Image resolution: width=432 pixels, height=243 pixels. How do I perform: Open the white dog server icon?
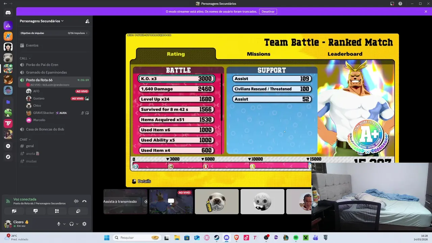click(8, 58)
